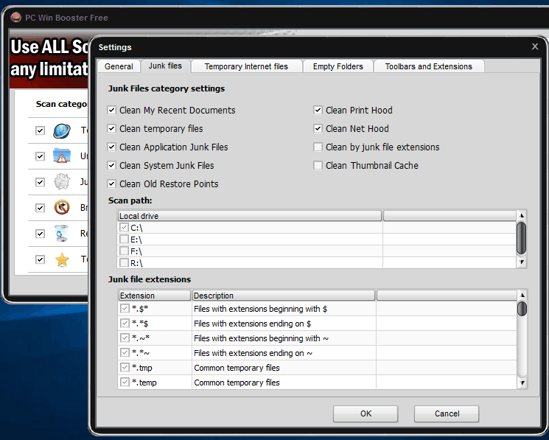Click the scan path scrollbar thumb

[x=522, y=238]
